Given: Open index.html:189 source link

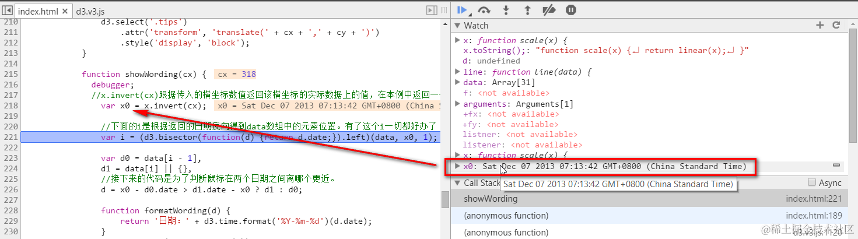Looking at the screenshot, I should tap(814, 216).
